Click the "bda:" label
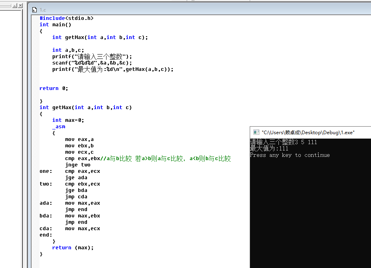Viewport: 371px width, 268px height. 45,216
